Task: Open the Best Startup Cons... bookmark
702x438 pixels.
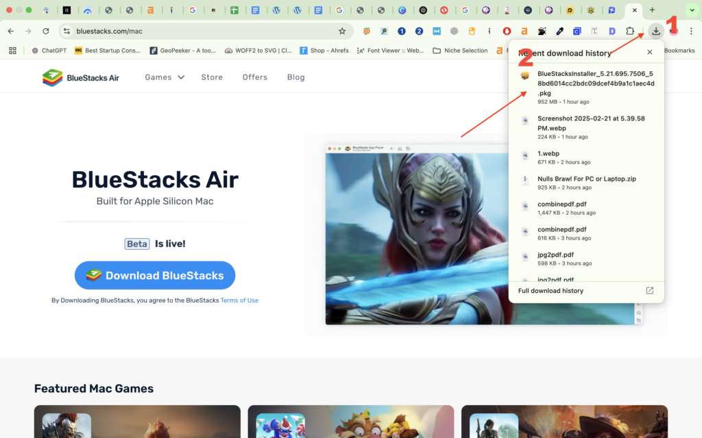Action: click(x=108, y=51)
